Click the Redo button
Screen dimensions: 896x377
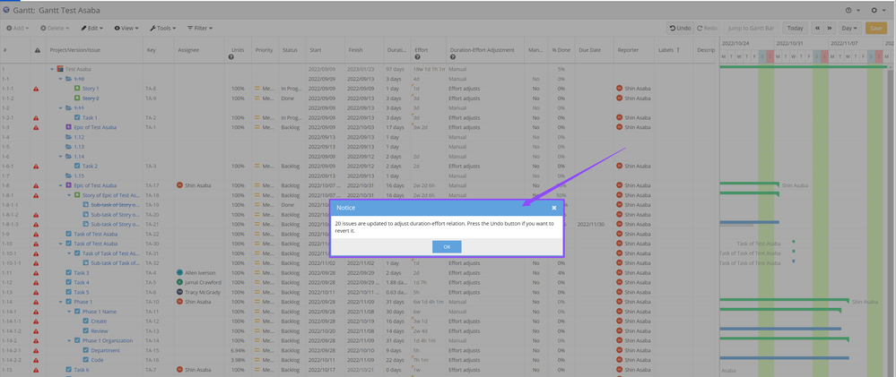(x=707, y=28)
